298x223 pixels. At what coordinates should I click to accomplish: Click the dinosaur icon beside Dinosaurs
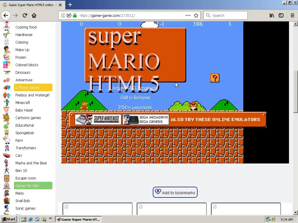tap(7, 72)
